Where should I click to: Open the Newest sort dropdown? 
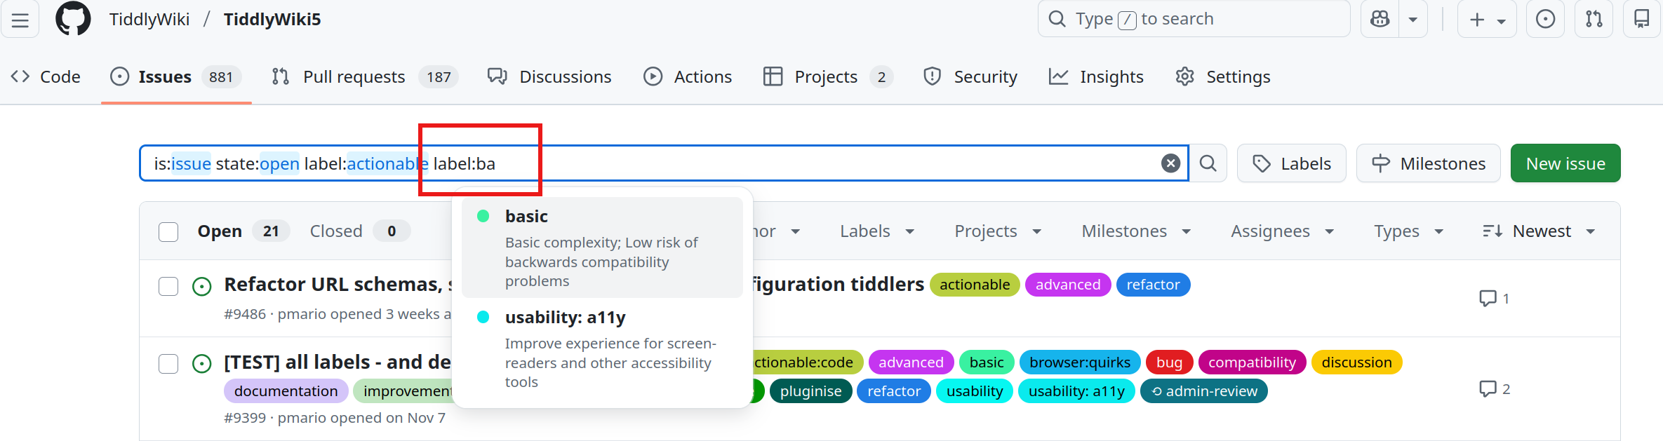coord(1540,231)
